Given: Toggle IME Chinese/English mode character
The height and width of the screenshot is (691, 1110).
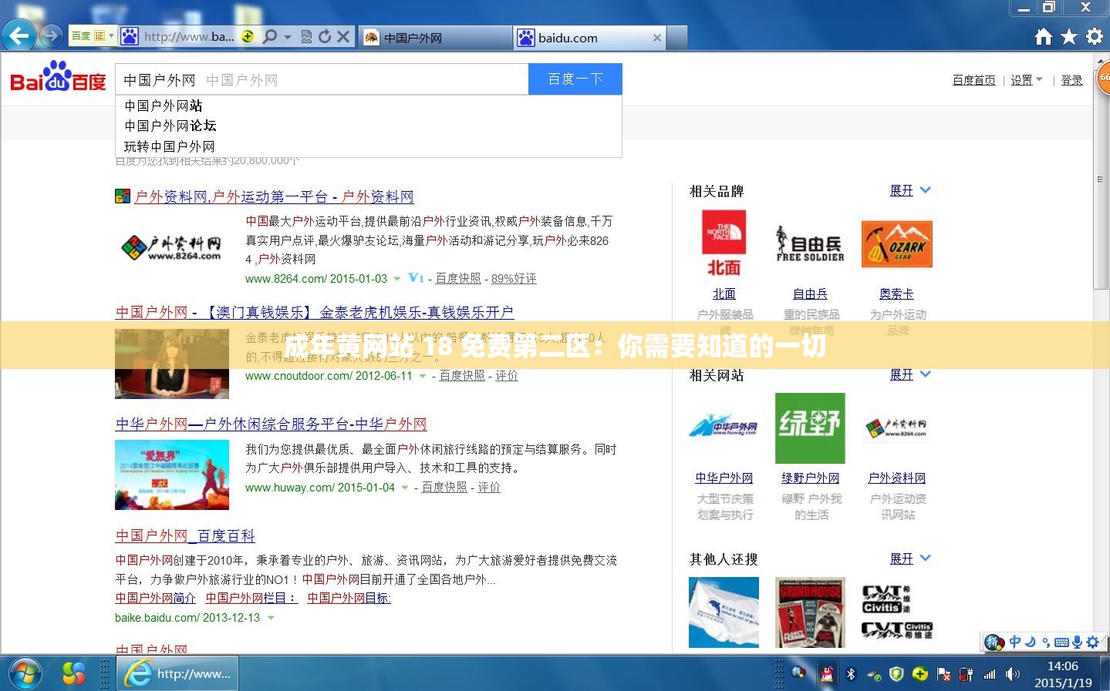Looking at the screenshot, I should tap(1015, 642).
